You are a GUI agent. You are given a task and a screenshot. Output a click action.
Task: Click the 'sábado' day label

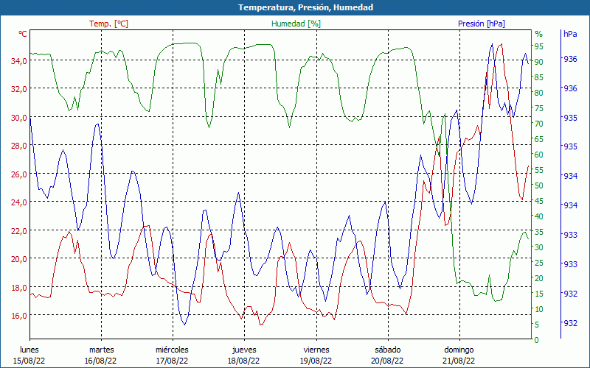[388, 350]
